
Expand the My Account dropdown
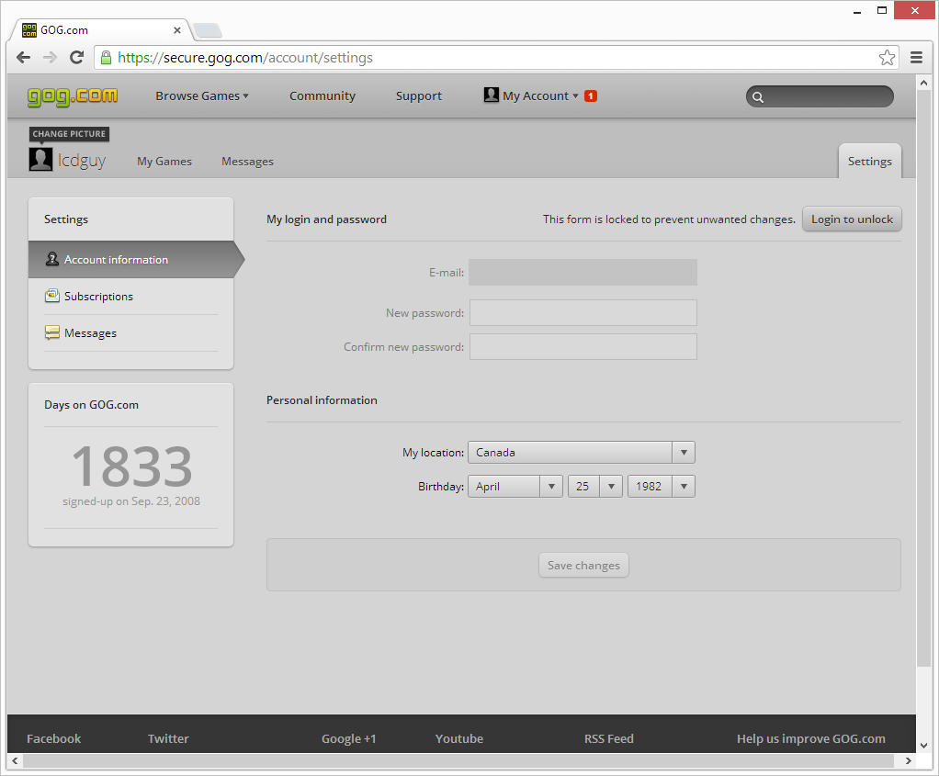540,96
